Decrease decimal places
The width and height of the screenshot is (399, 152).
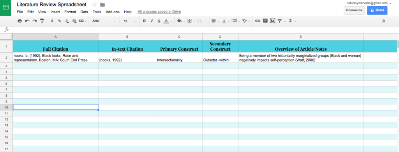coord(67,21)
